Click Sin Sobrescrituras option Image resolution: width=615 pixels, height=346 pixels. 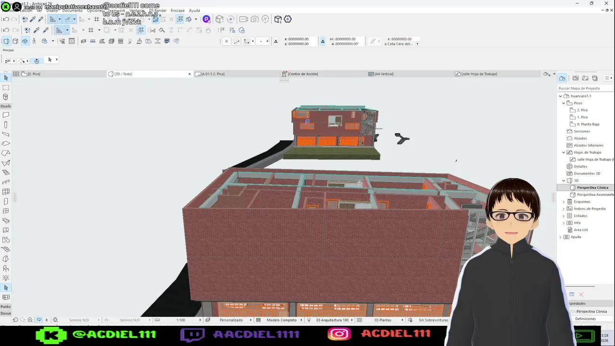click(433, 320)
